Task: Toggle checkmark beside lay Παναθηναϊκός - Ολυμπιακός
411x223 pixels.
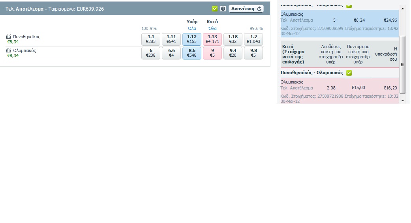Action: pos(349,72)
